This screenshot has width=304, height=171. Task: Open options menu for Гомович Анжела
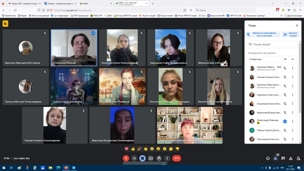click(293, 77)
